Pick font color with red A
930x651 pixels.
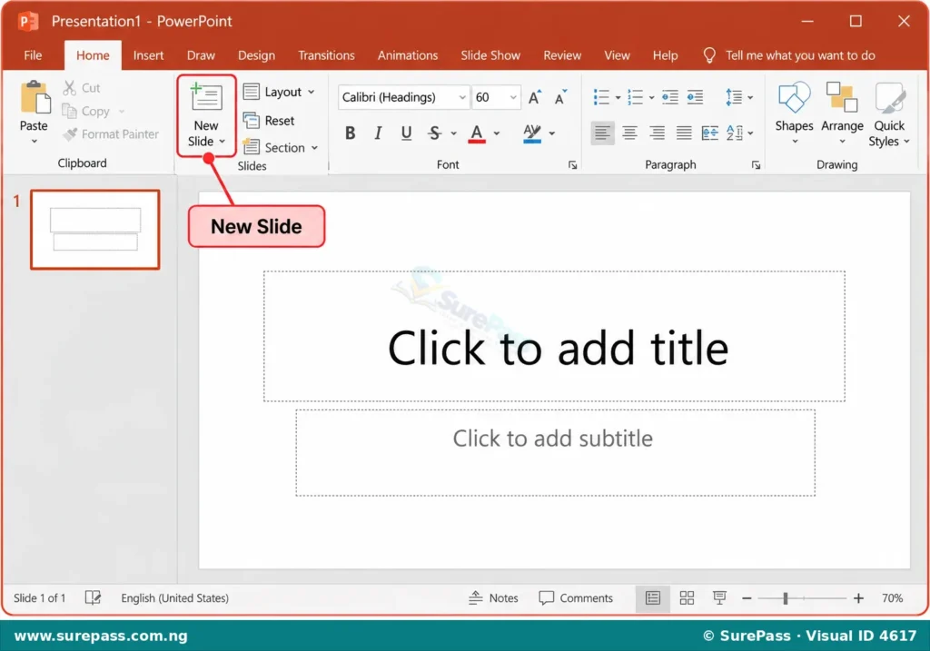[477, 133]
